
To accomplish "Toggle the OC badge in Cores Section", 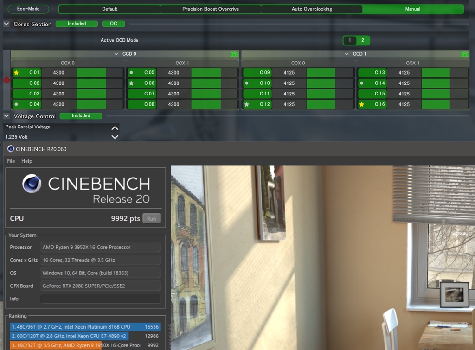I will pyautogui.click(x=113, y=24).
